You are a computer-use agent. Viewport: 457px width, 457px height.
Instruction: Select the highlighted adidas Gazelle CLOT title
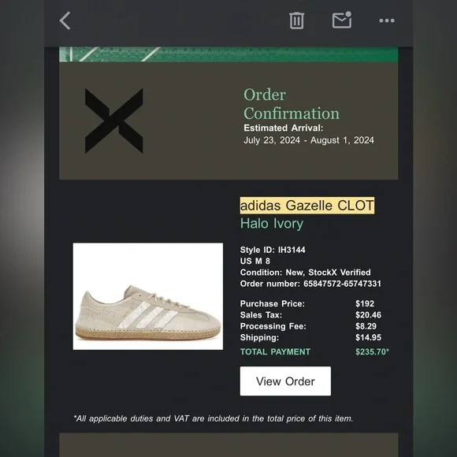pos(307,205)
